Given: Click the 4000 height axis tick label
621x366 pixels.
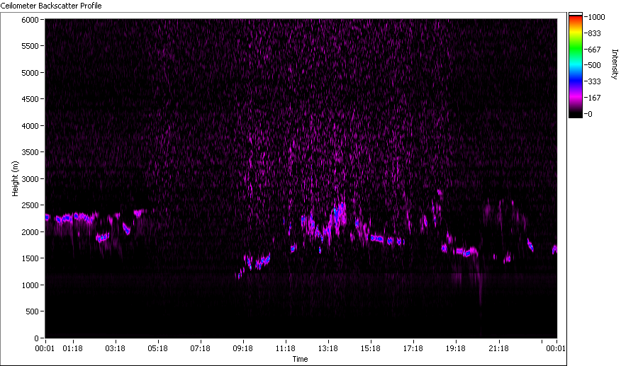Looking at the screenshot, I should pos(30,126).
